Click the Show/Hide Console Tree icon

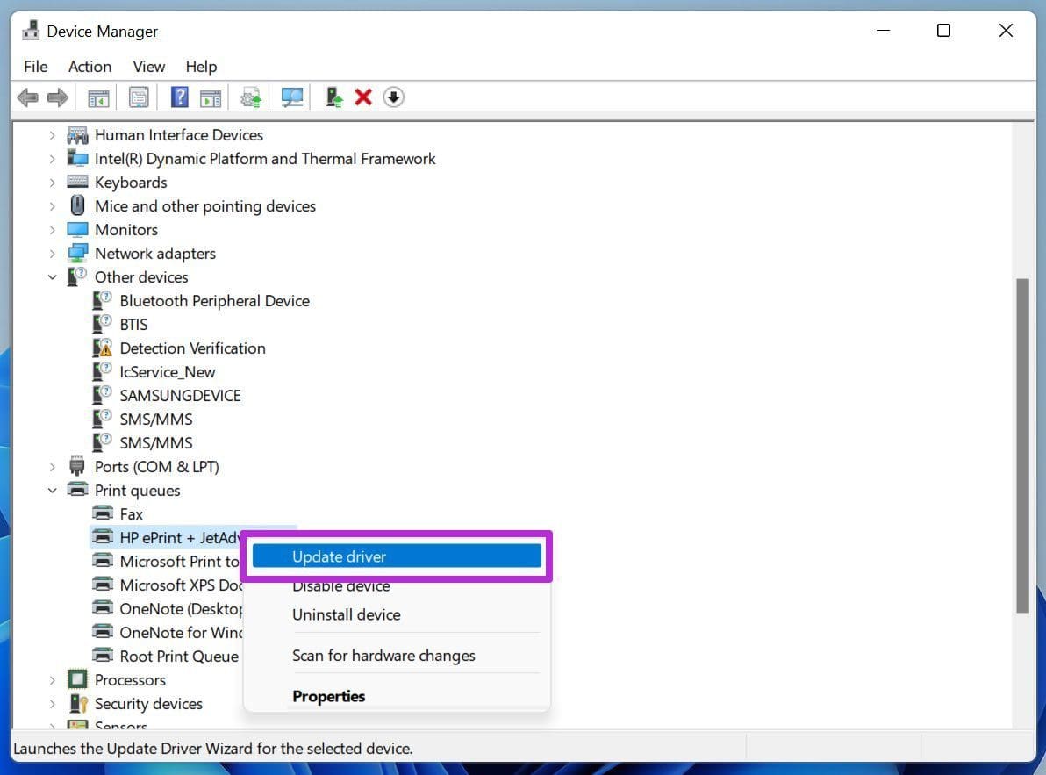pyautogui.click(x=99, y=98)
